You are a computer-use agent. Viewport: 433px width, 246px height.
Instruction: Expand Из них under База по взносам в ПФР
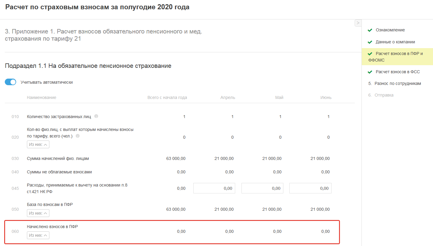coord(38,213)
